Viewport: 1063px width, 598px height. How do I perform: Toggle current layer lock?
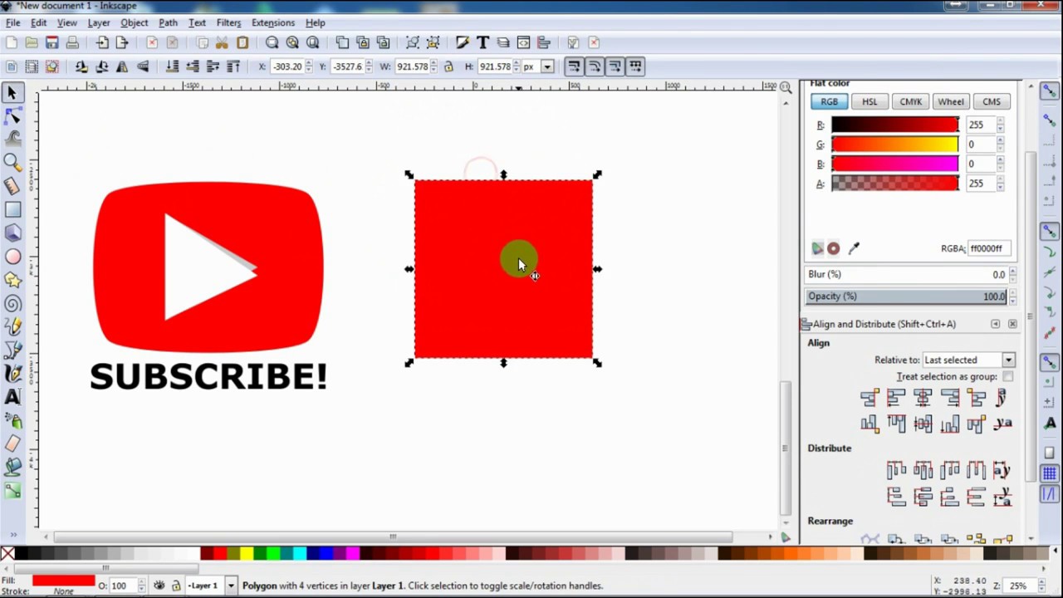tap(175, 586)
